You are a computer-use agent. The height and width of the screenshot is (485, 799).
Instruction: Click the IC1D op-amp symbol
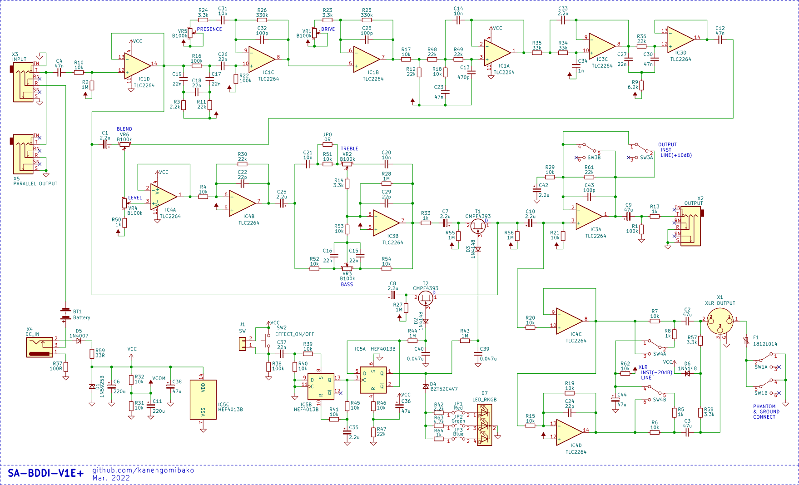click(x=138, y=65)
